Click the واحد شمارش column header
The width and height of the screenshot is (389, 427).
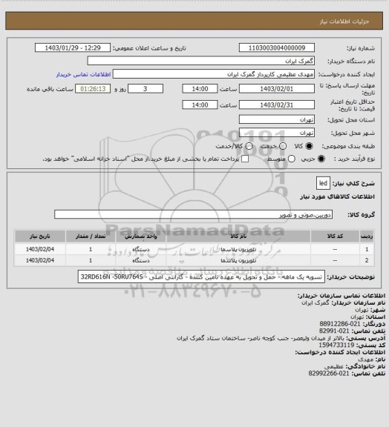pyautogui.click(x=141, y=236)
